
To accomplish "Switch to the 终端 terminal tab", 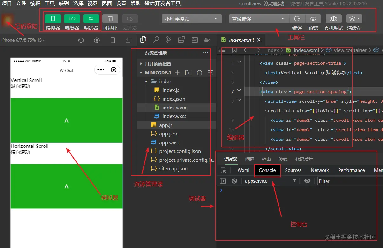I will pyautogui.click(x=283, y=159).
